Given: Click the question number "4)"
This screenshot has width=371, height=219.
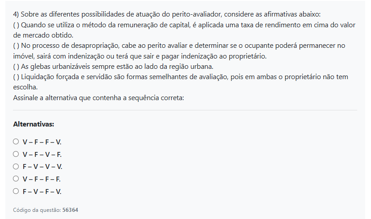Looking at the screenshot, I should pos(16,13).
